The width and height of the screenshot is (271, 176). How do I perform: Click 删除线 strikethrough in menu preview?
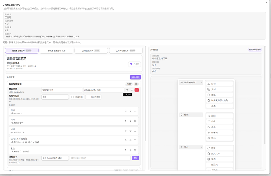coord(219,133)
